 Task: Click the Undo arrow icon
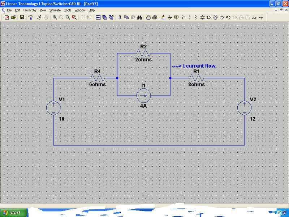click(x=228, y=17)
